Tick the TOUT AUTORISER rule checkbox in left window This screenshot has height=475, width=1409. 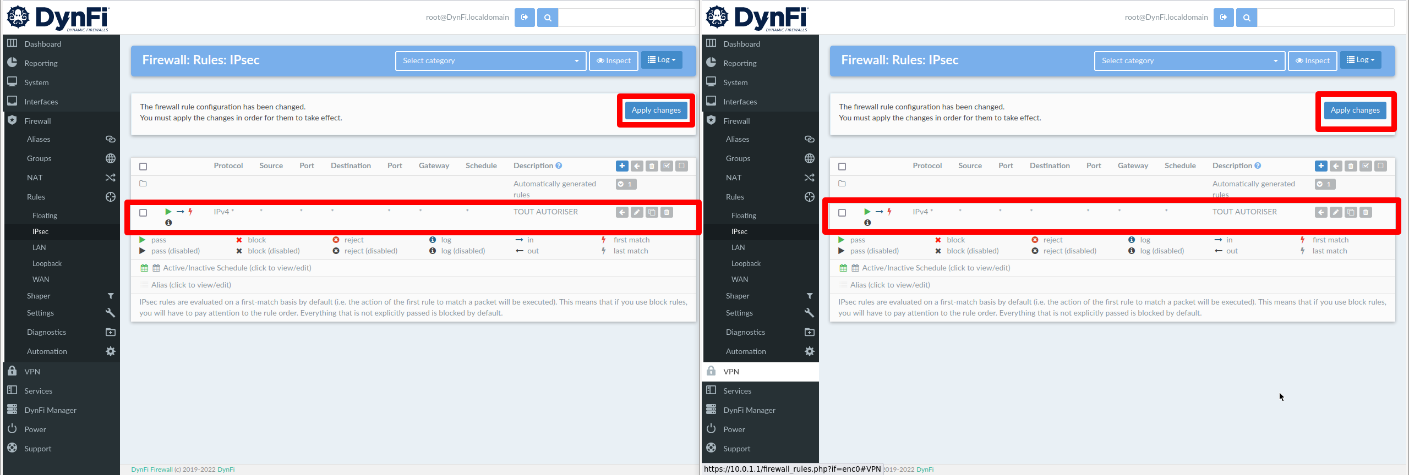143,213
